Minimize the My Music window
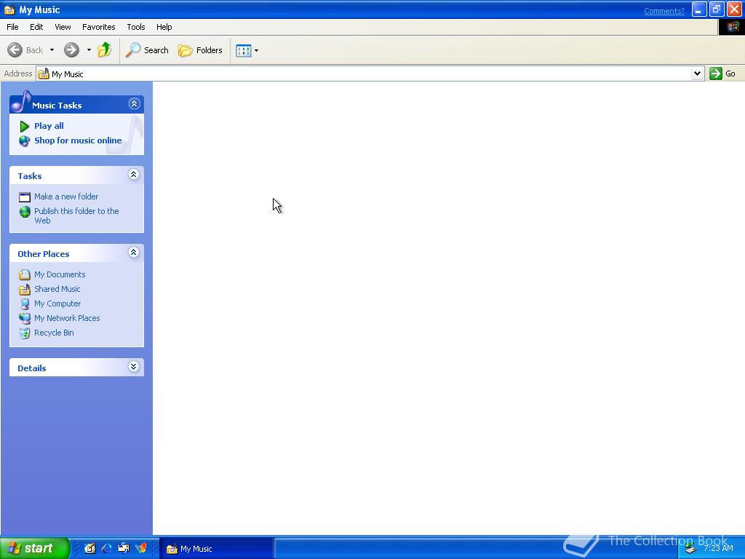The image size is (745, 559). coord(699,9)
